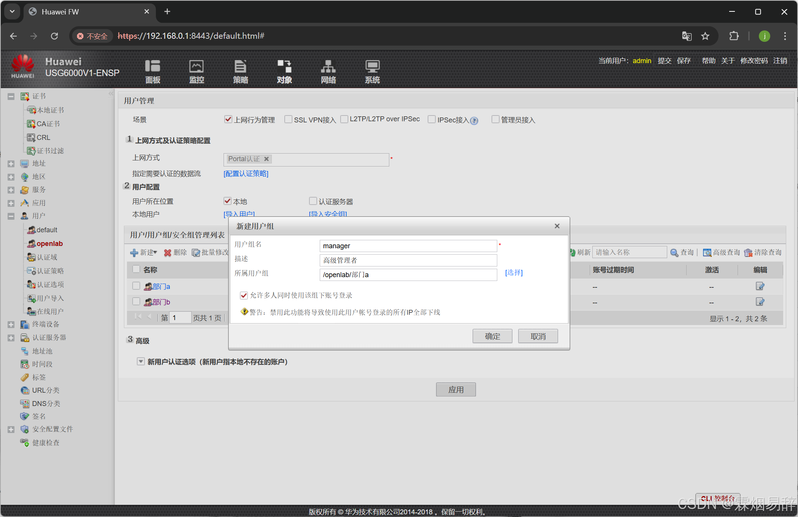The width and height of the screenshot is (798, 517).
Task: Uncheck 允许多人同时使用该组下账号登录 checkbox
Action: (244, 295)
